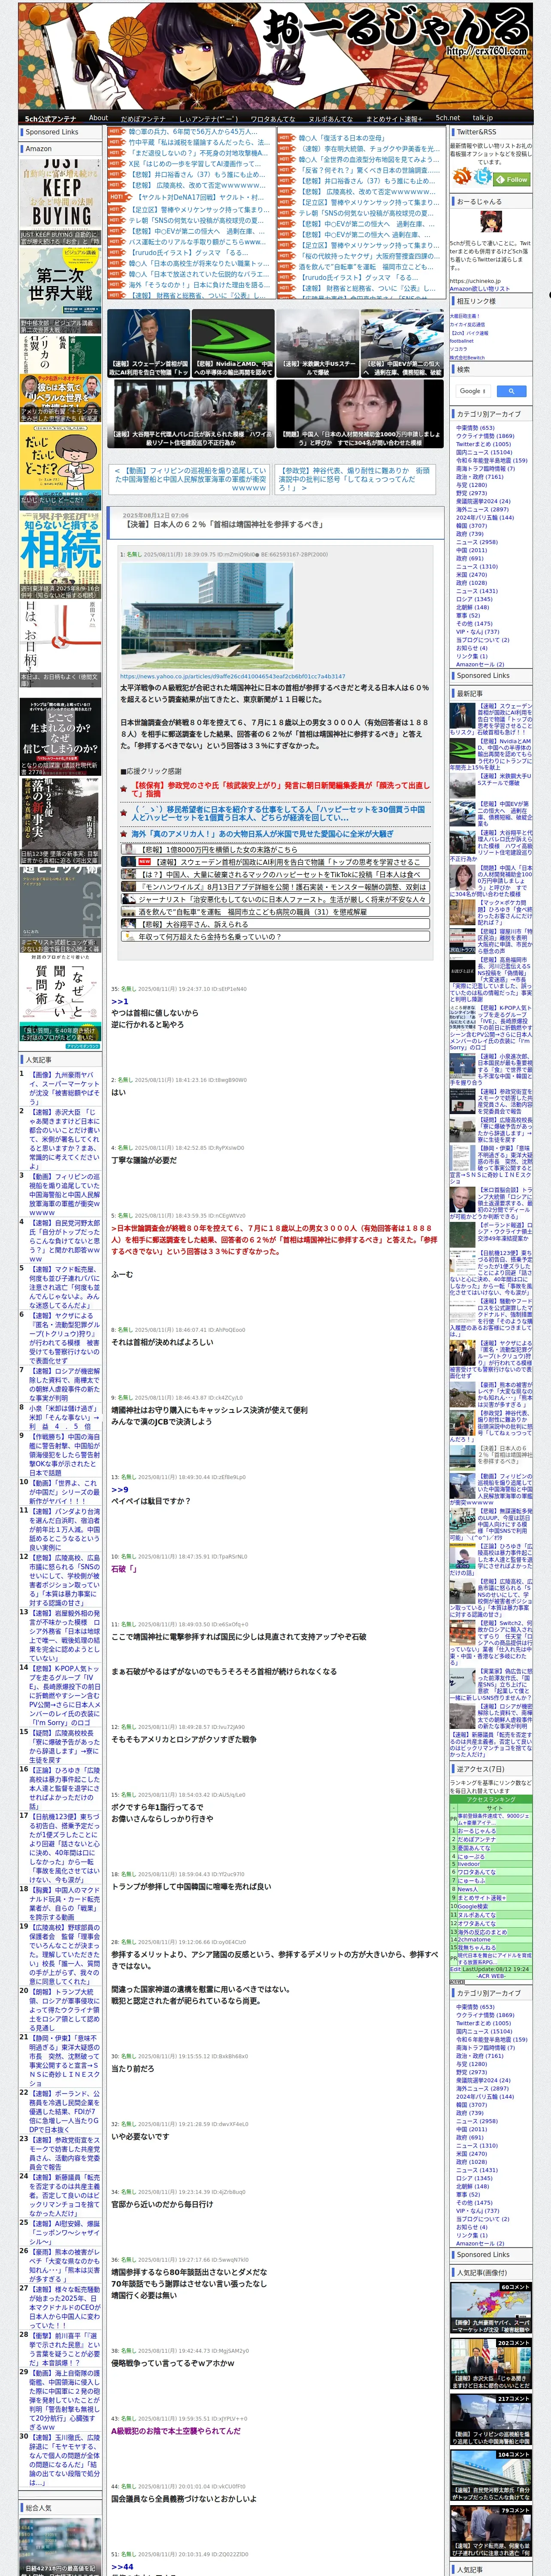Open the 【ヤクルト対DeNA17回戦】 headline

[200, 197]
